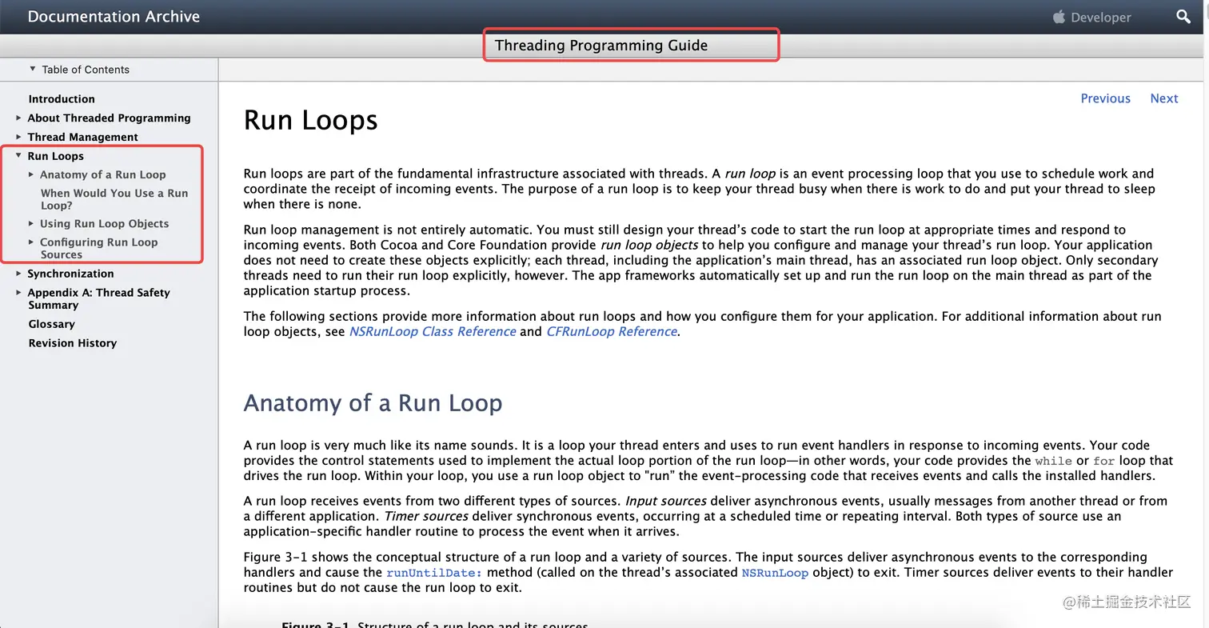Open Introduction in the contents sidebar
The width and height of the screenshot is (1209, 628).
[62, 99]
